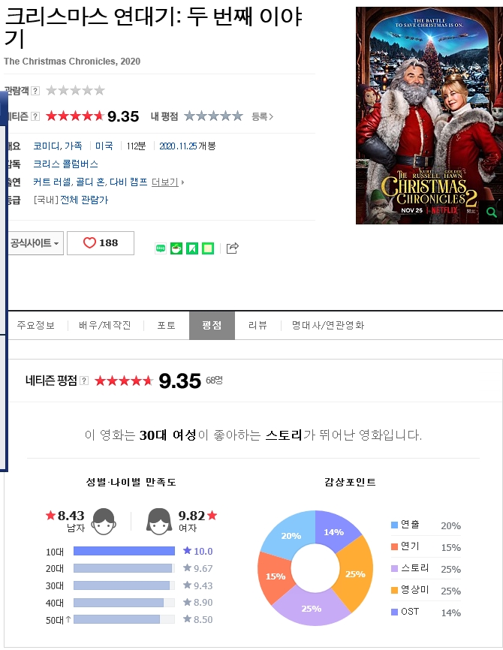The image size is (503, 650).
Task: Go to the 배우/제작진 tab
Action: tap(105, 326)
